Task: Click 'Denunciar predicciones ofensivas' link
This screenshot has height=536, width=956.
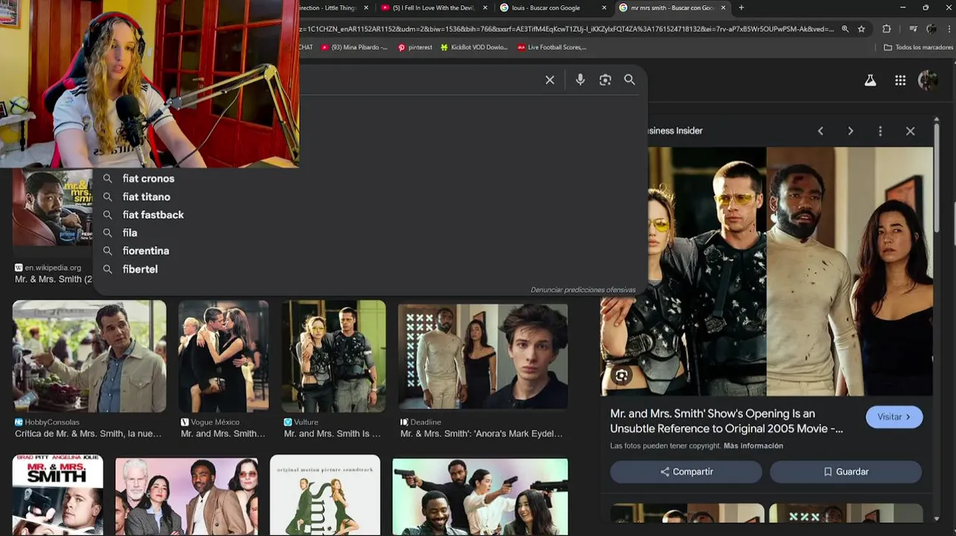Action: pos(583,290)
